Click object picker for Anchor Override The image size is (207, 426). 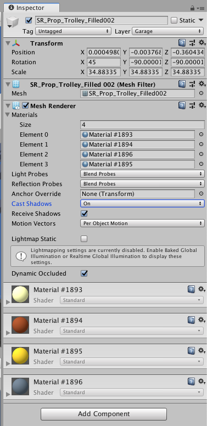pyautogui.click(x=202, y=194)
